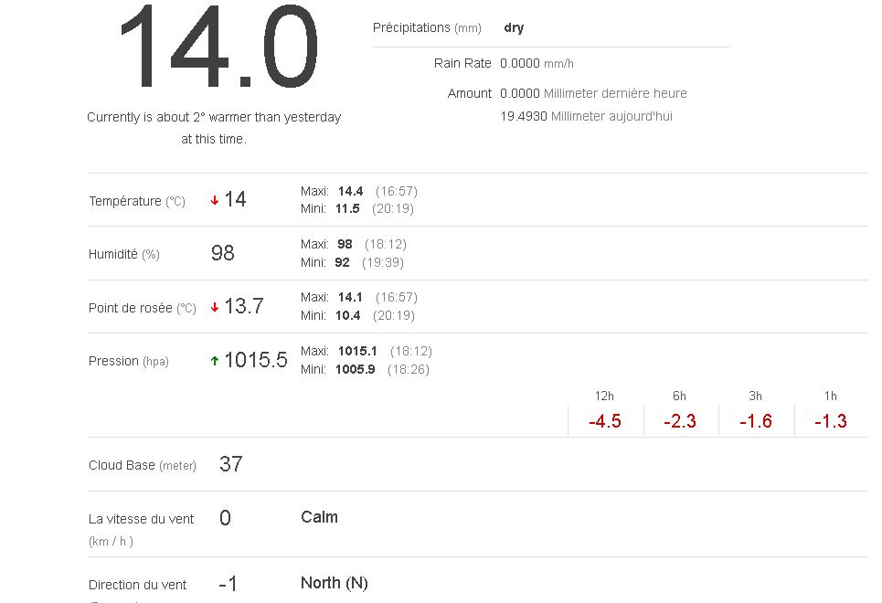Screen dimensions: 882x603
Task: Select the 12h pressure change value -4.5
Action: click(605, 421)
